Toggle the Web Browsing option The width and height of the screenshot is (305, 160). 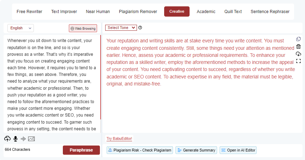(83, 28)
